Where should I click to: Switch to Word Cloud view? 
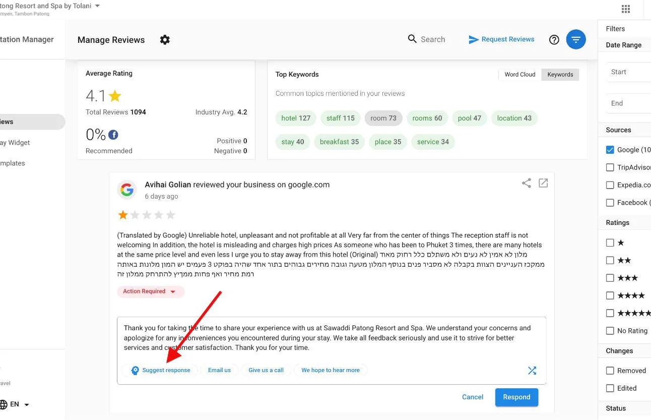(x=519, y=75)
